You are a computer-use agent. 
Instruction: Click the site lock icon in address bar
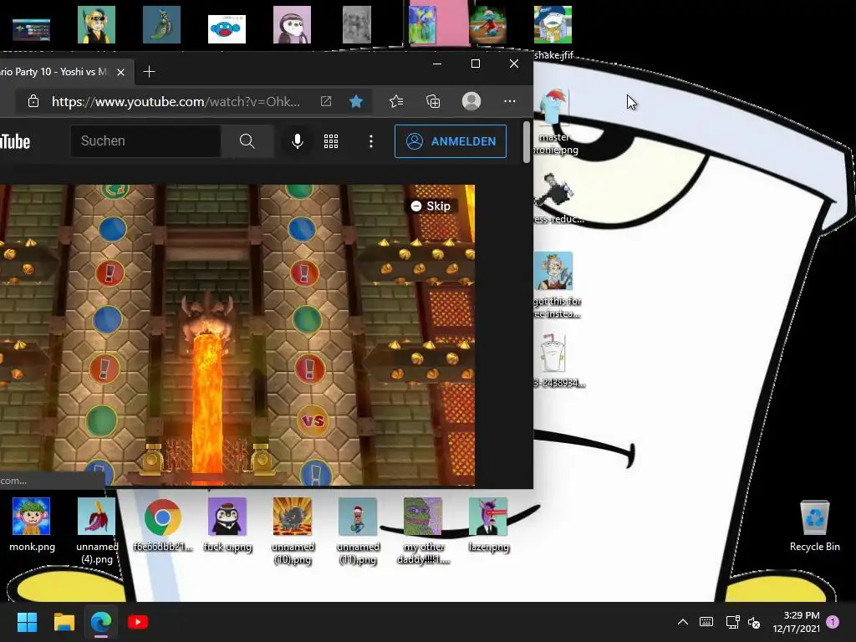pos(33,101)
